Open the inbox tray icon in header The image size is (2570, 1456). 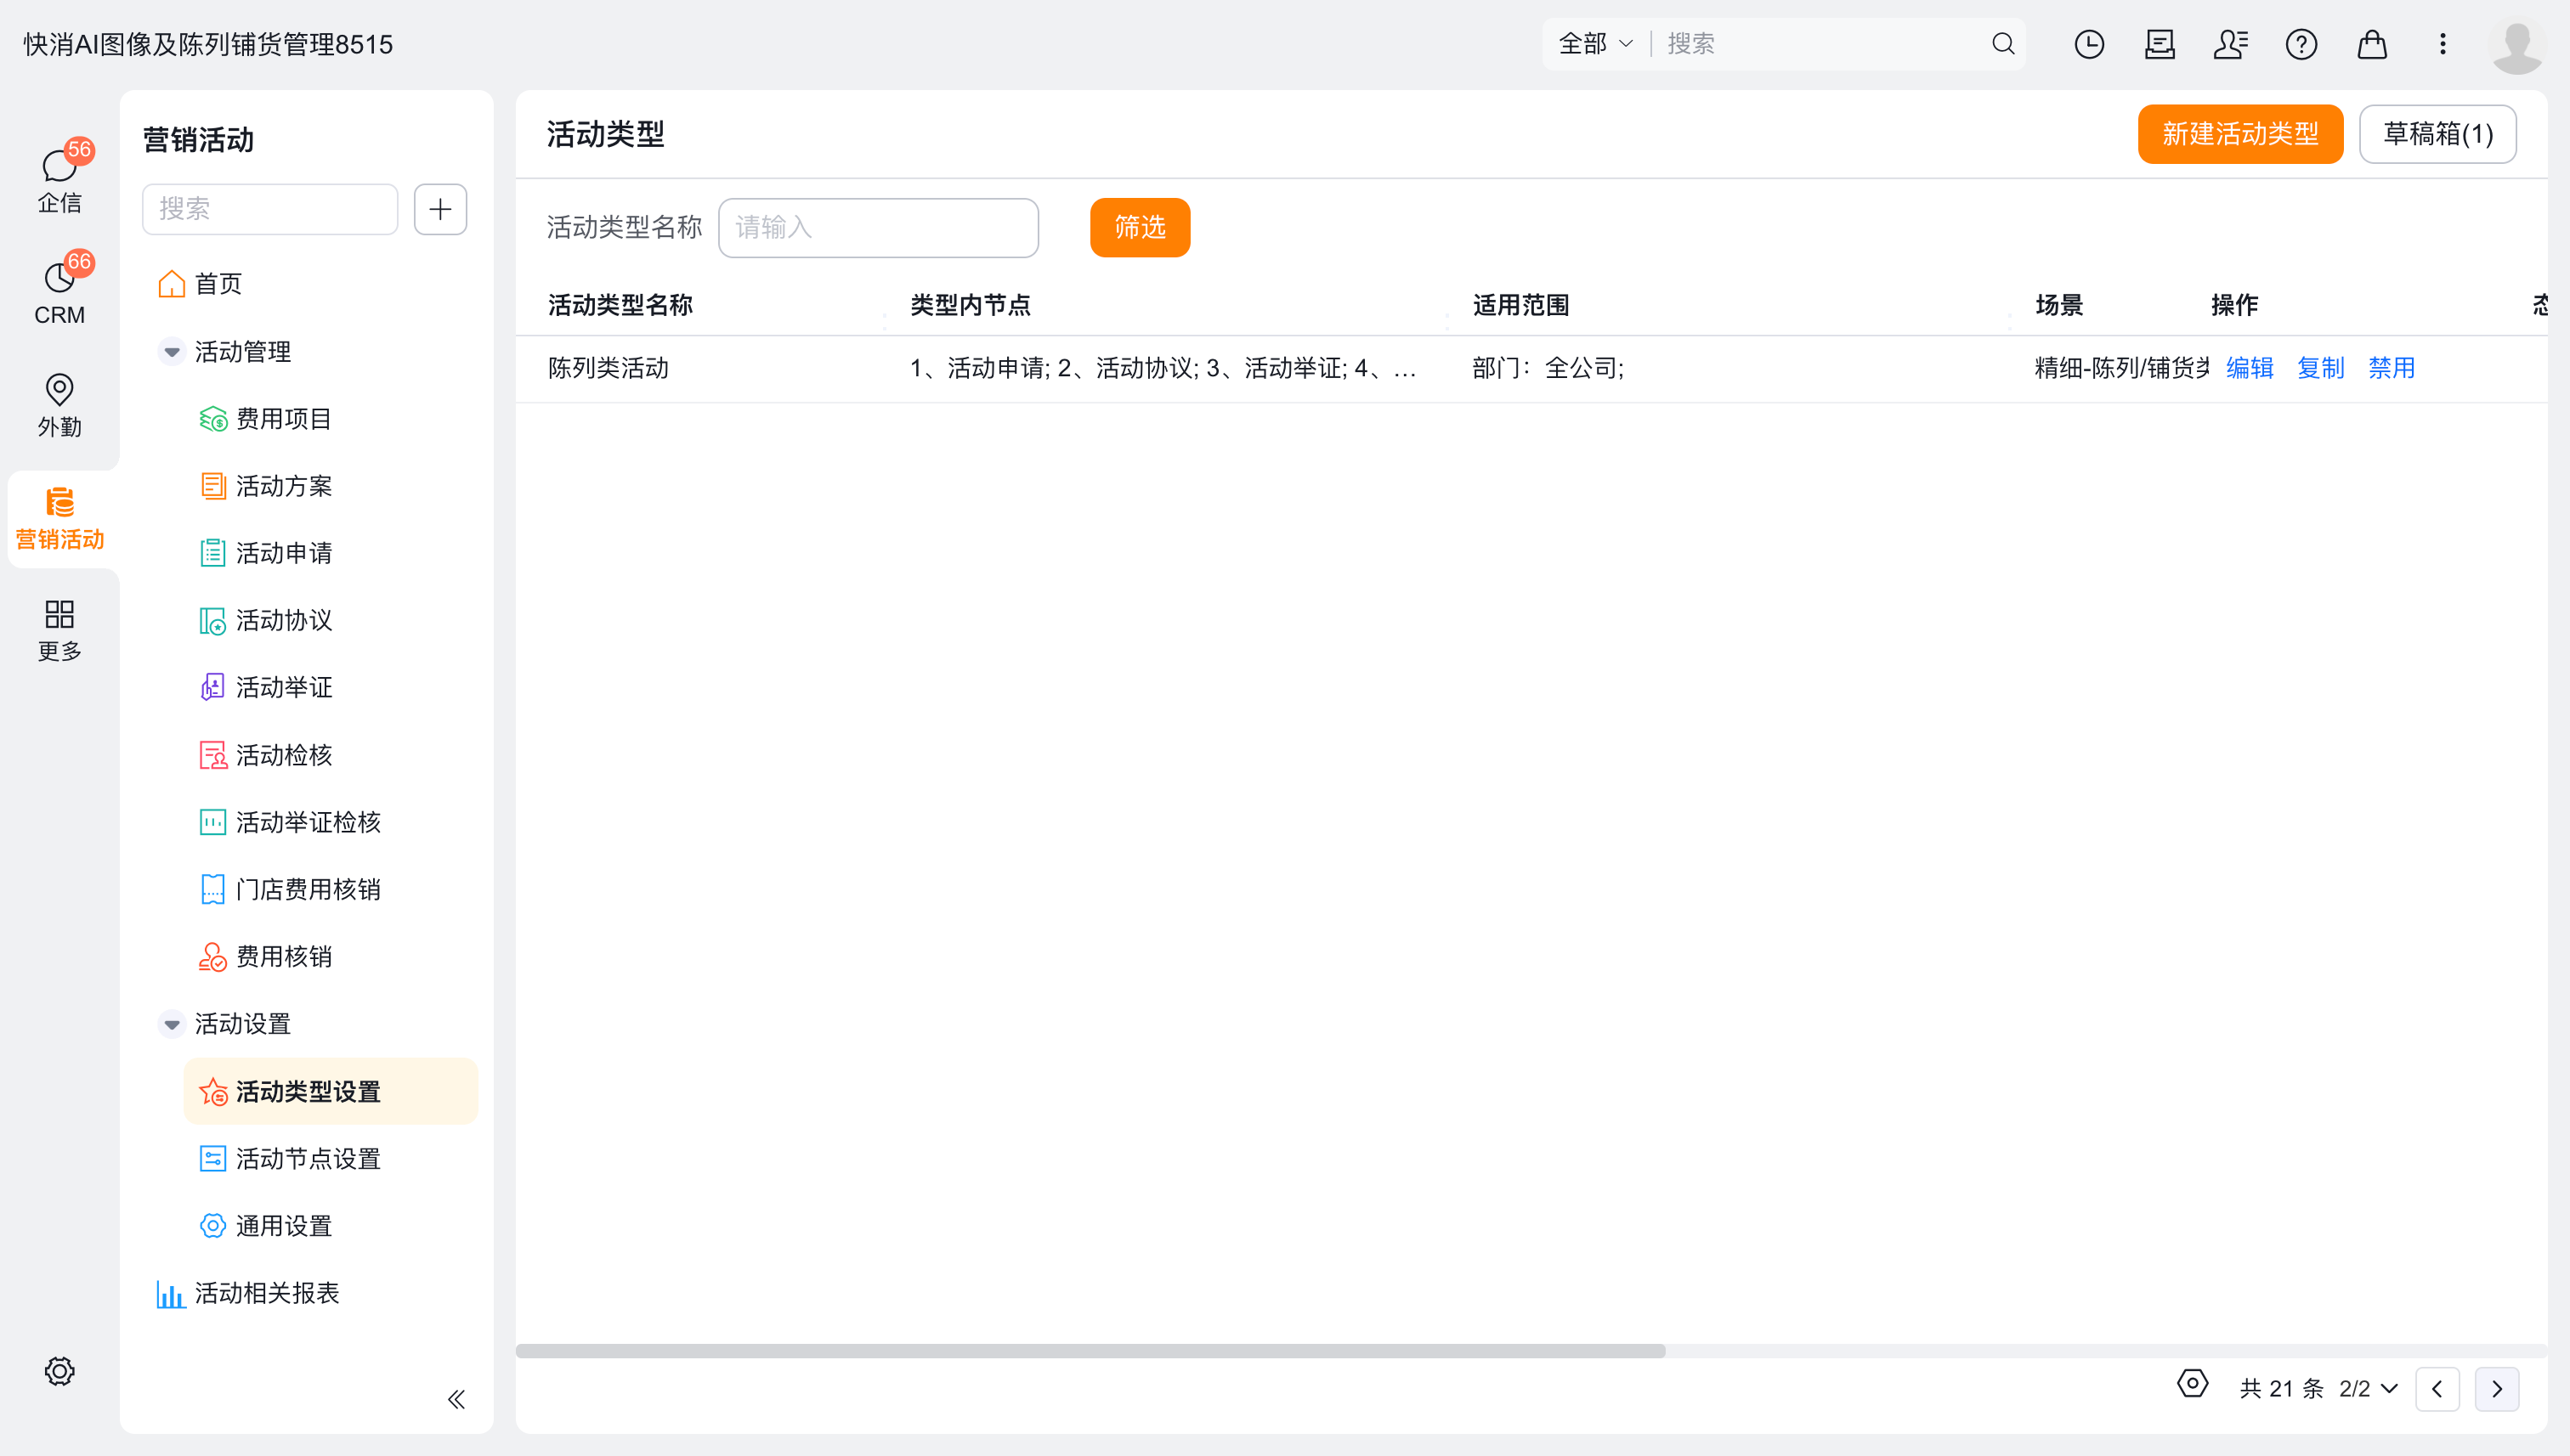(x=2160, y=44)
